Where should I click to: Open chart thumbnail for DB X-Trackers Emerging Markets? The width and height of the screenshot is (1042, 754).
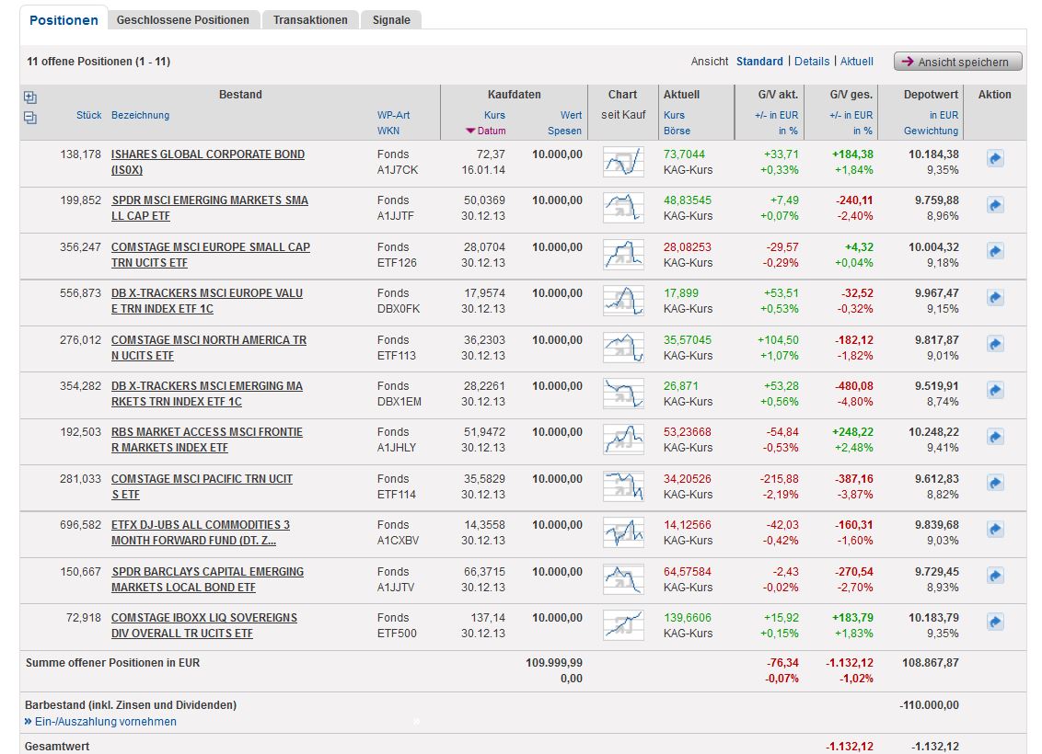point(623,394)
